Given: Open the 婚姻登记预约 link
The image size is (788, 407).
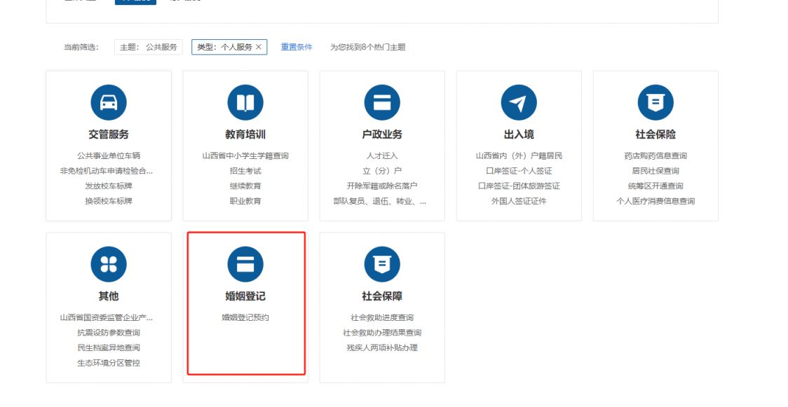Looking at the screenshot, I should tap(245, 317).
